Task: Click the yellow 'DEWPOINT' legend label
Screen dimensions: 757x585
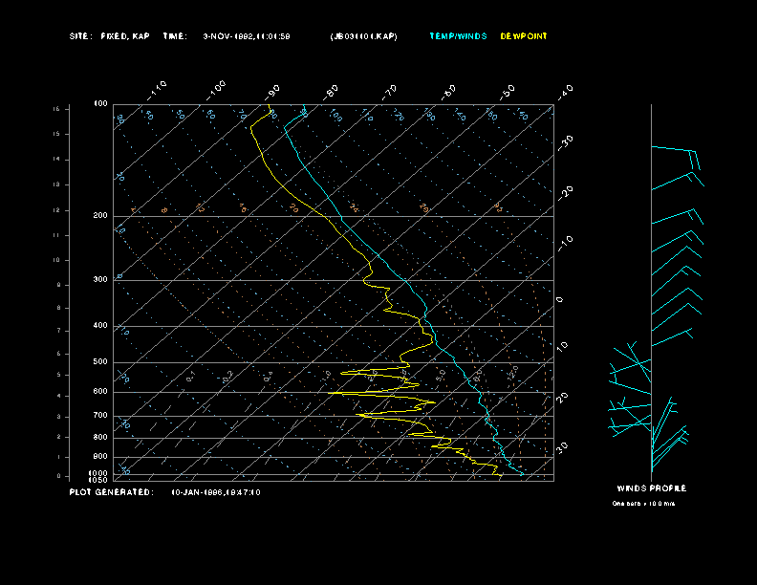Action: tap(524, 36)
